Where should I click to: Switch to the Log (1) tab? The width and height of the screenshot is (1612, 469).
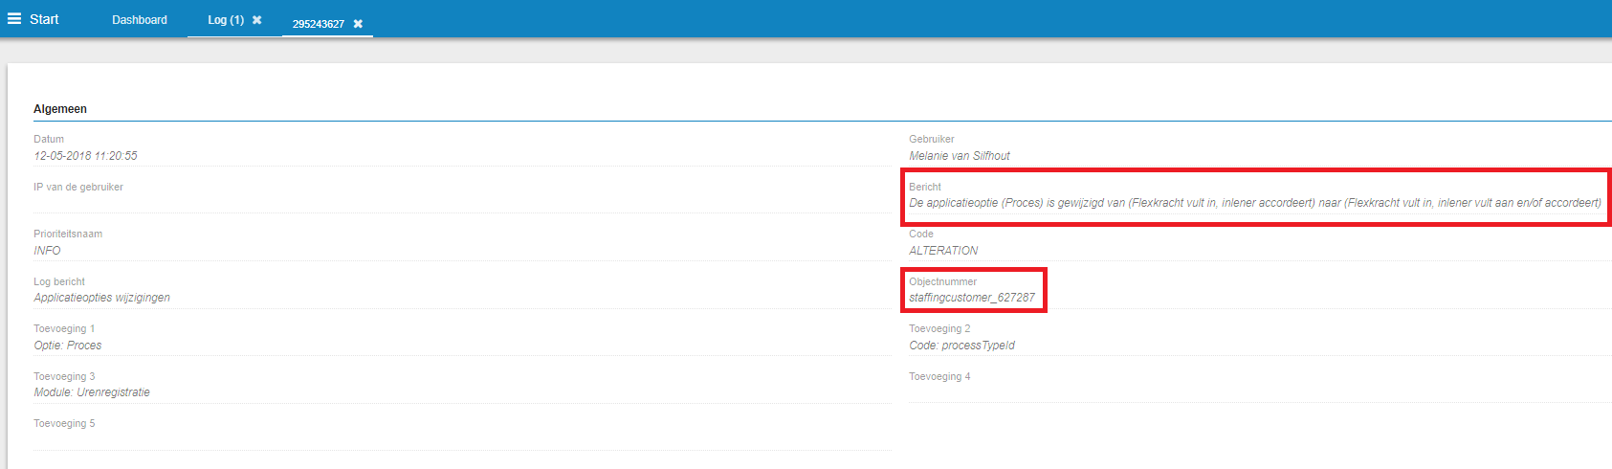click(226, 20)
